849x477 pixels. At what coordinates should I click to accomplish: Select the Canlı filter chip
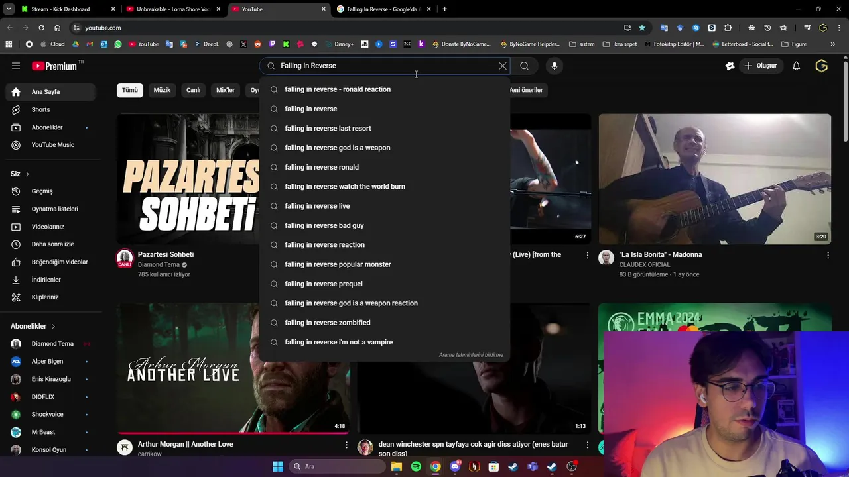(193, 90)
